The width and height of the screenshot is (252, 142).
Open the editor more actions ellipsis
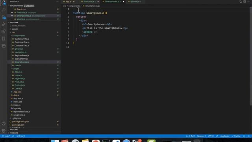(x=248, y=2)
